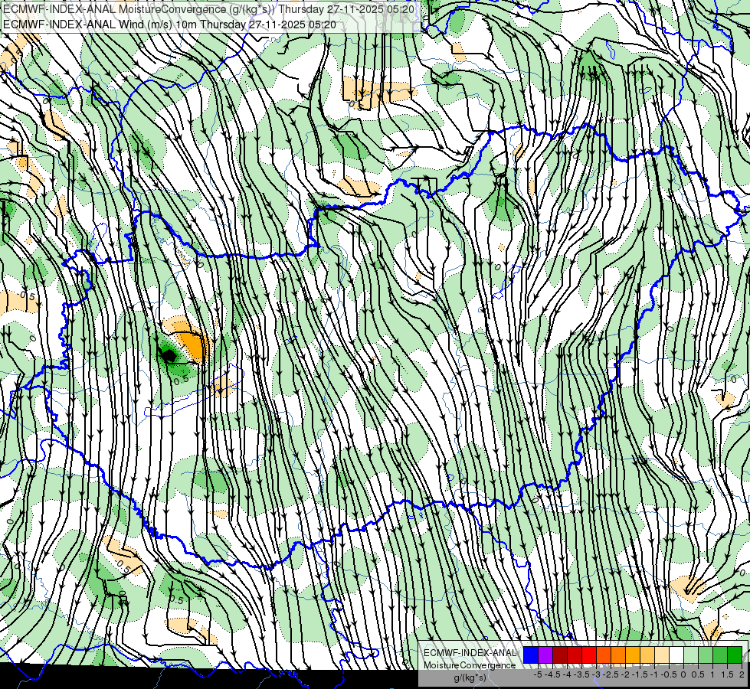Screen dimensions: 750x689
Task: Select the purple legend color swatch
Action: point(545,655)
